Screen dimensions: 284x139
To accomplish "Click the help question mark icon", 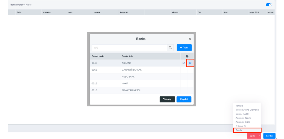I will point(187,56).
